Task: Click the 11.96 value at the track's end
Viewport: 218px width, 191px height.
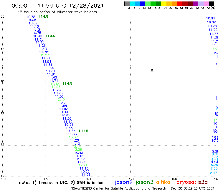Action: (86, 175)
